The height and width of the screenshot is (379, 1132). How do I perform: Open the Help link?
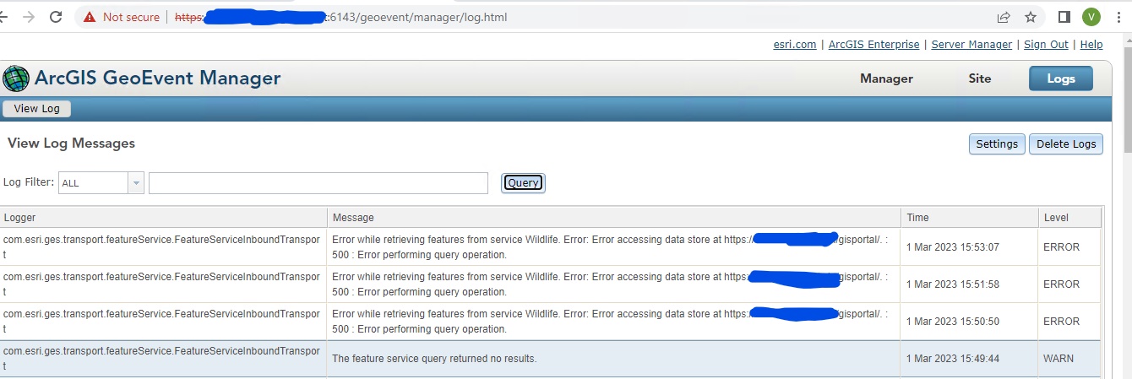1091,44
